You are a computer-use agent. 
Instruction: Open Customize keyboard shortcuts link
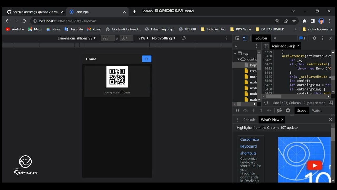(249, 146)
